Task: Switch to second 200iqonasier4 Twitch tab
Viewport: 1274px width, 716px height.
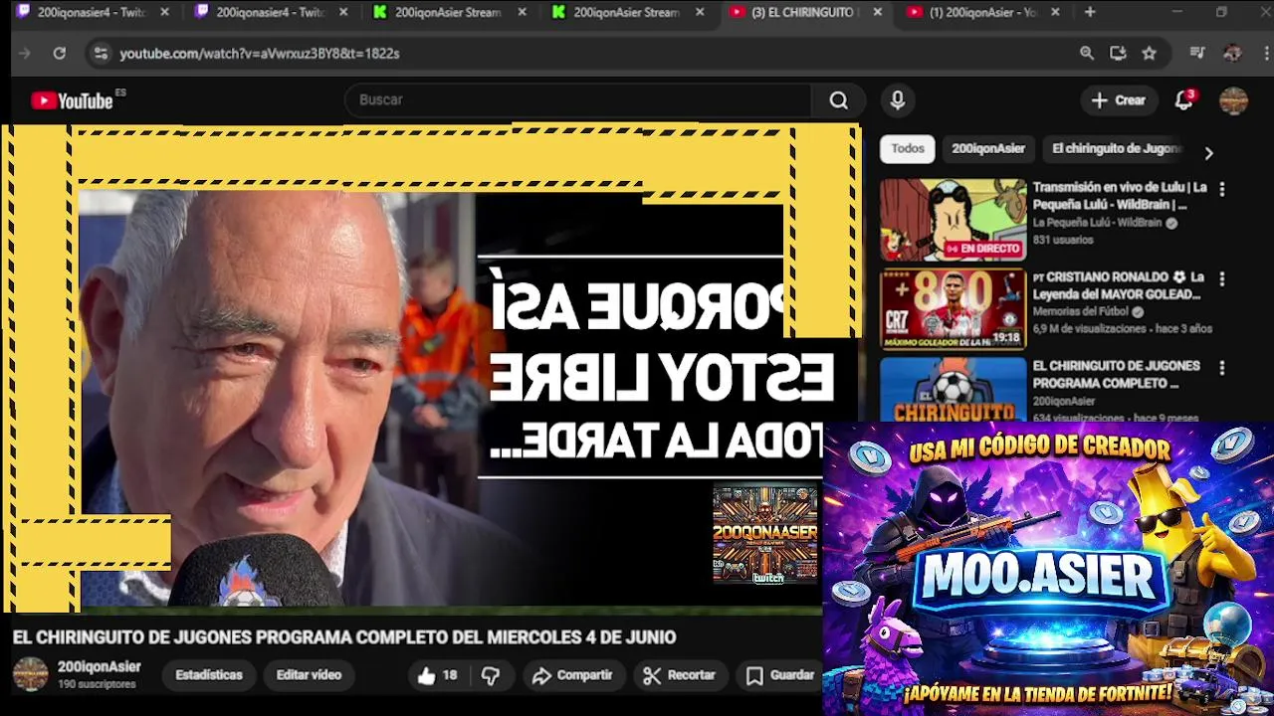Action: pyautogui.click(x=271, y=12)
